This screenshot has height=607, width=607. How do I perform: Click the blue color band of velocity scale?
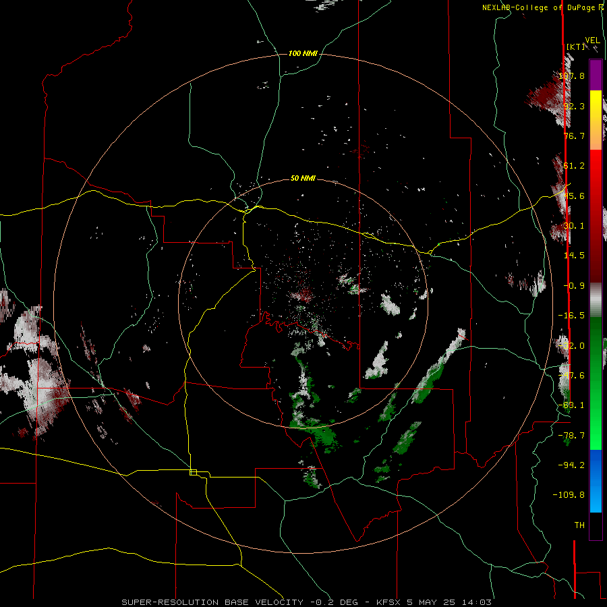tap(596, 481)
